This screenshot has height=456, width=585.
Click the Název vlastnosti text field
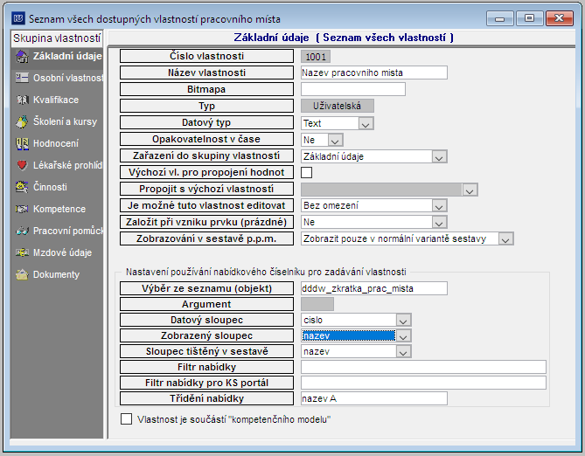374,73
